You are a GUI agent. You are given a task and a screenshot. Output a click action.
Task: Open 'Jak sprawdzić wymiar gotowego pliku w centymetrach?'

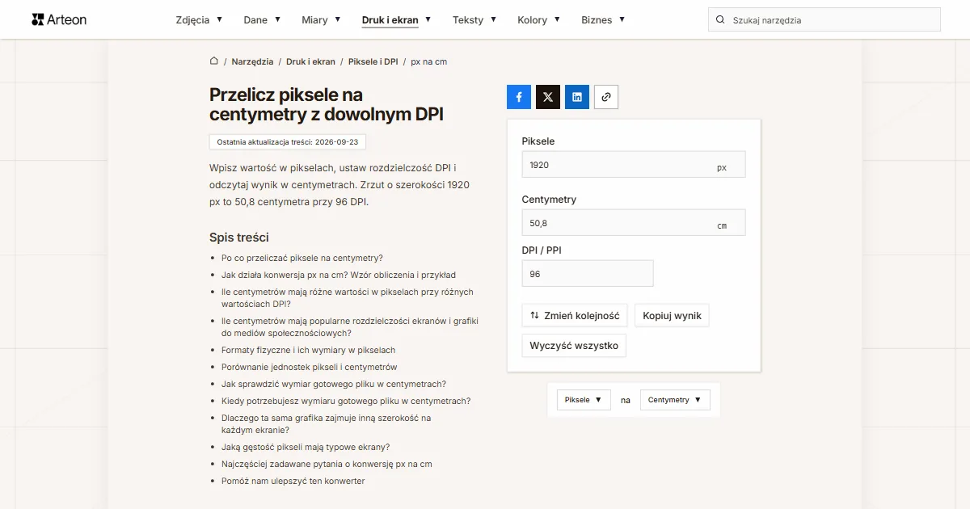(334, 385)
